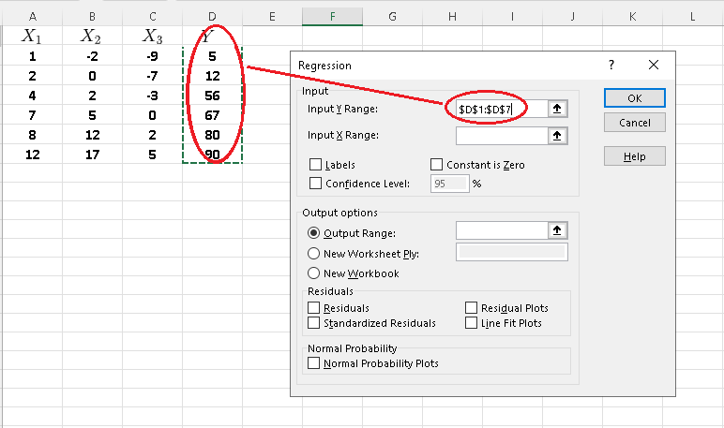Turn on Normal Probability Plots

pos(314,363)
